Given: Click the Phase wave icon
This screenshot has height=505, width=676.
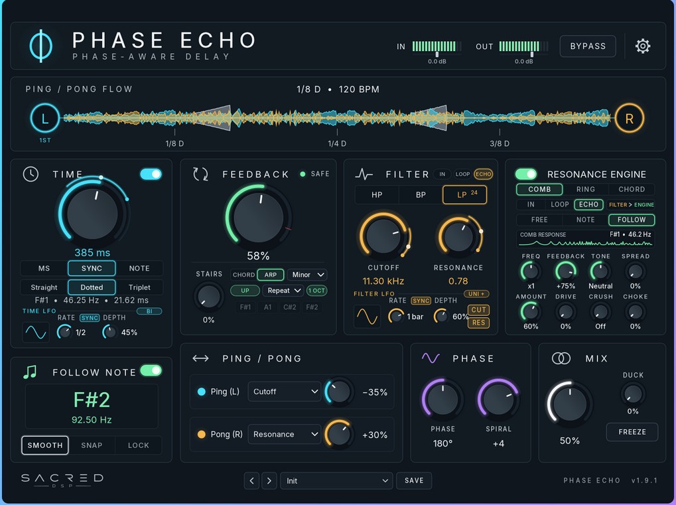Looking at the screenshot, I should point(431,358).
